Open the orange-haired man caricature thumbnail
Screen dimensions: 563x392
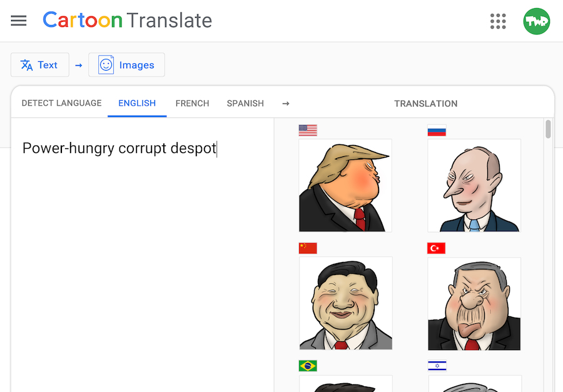tap(345, 185)
